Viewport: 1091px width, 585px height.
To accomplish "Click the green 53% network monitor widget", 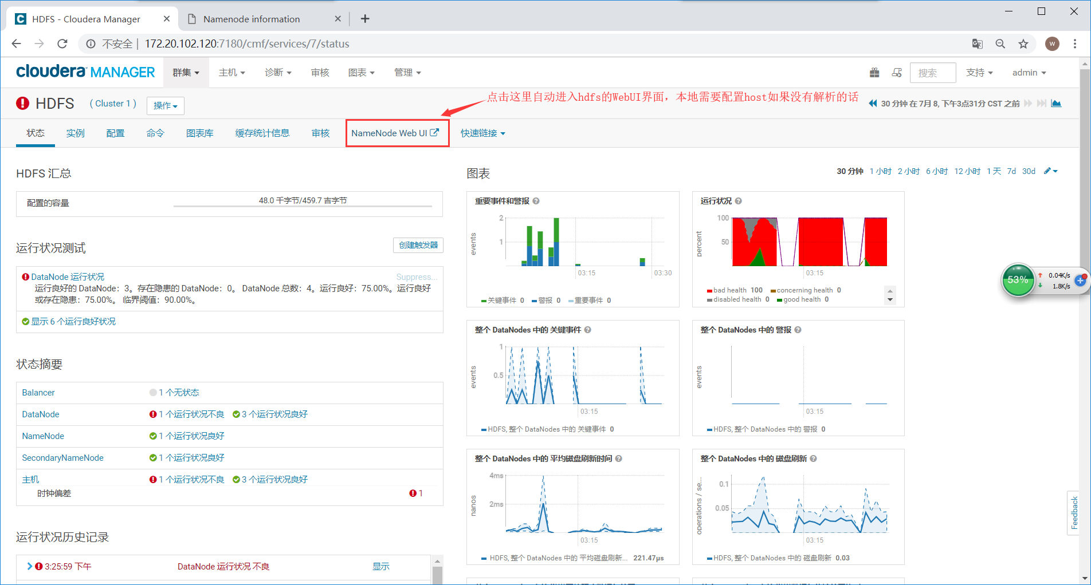I will [1018, 280].
